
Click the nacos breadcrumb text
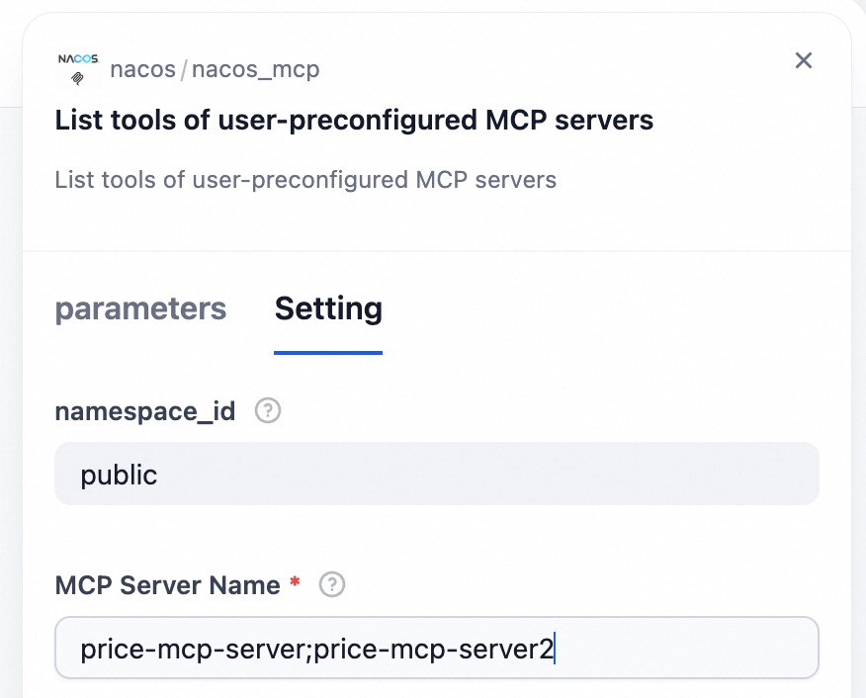pyautogui.click(x=142, y=69)
